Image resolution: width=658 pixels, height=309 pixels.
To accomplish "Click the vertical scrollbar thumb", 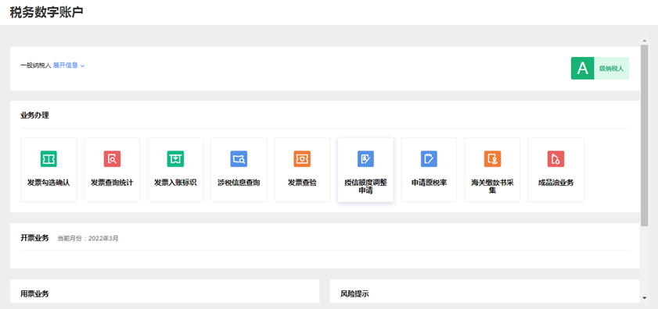I will coord(645,135).
